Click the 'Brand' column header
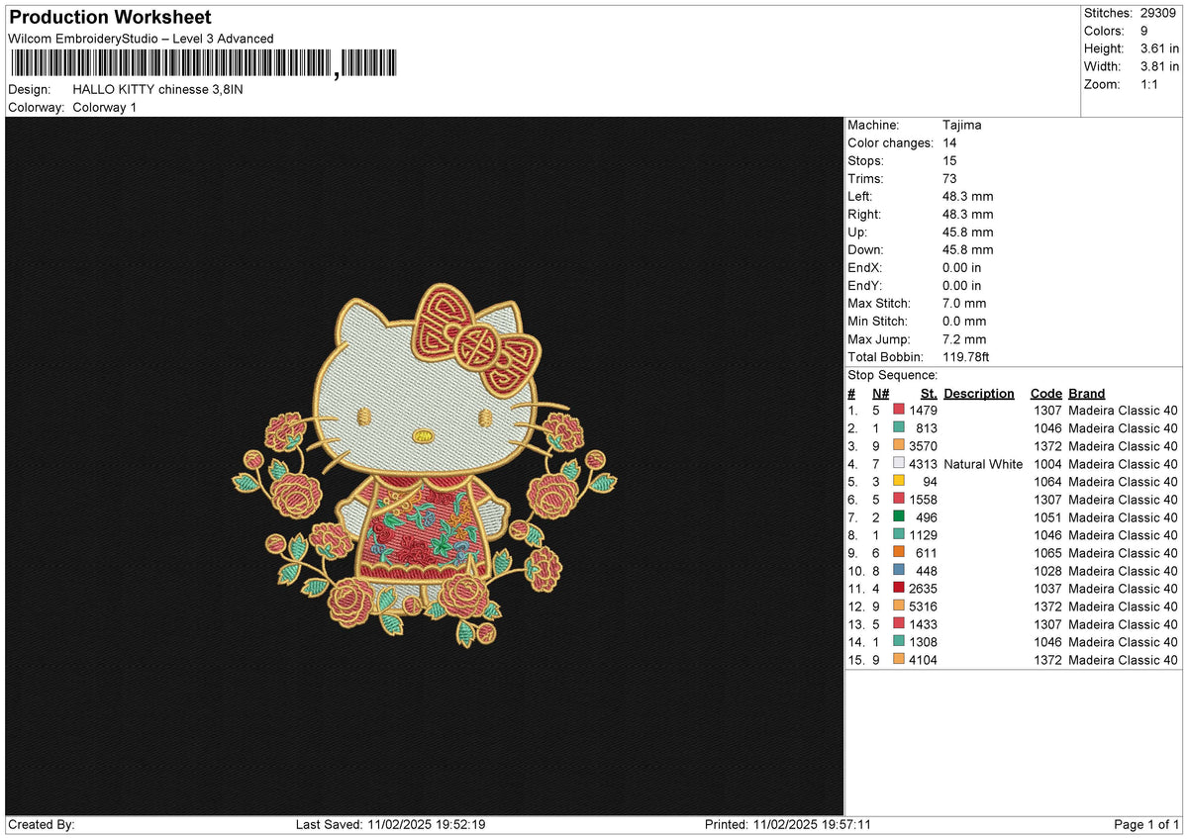The height and width of the screenshot is (839, 1188). click(x=1087, y=393)
